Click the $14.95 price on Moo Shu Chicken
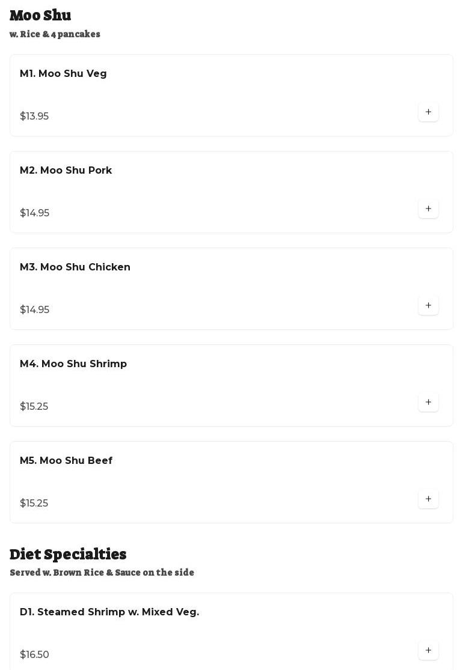Screen dimensions: 463x670 click(35, 310)
